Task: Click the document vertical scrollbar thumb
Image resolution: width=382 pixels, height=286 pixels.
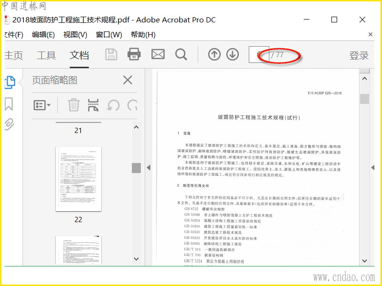Action: (364, 99)
